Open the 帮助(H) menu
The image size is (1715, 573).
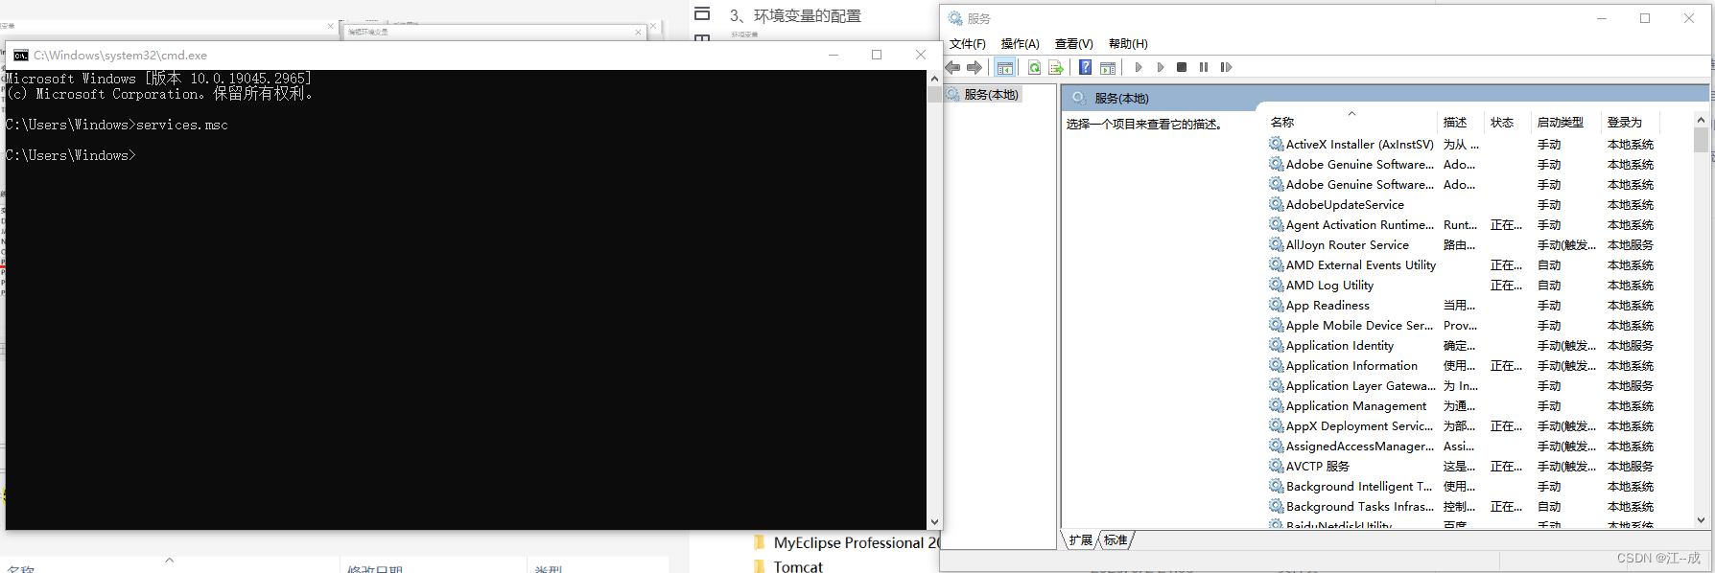1128,44
